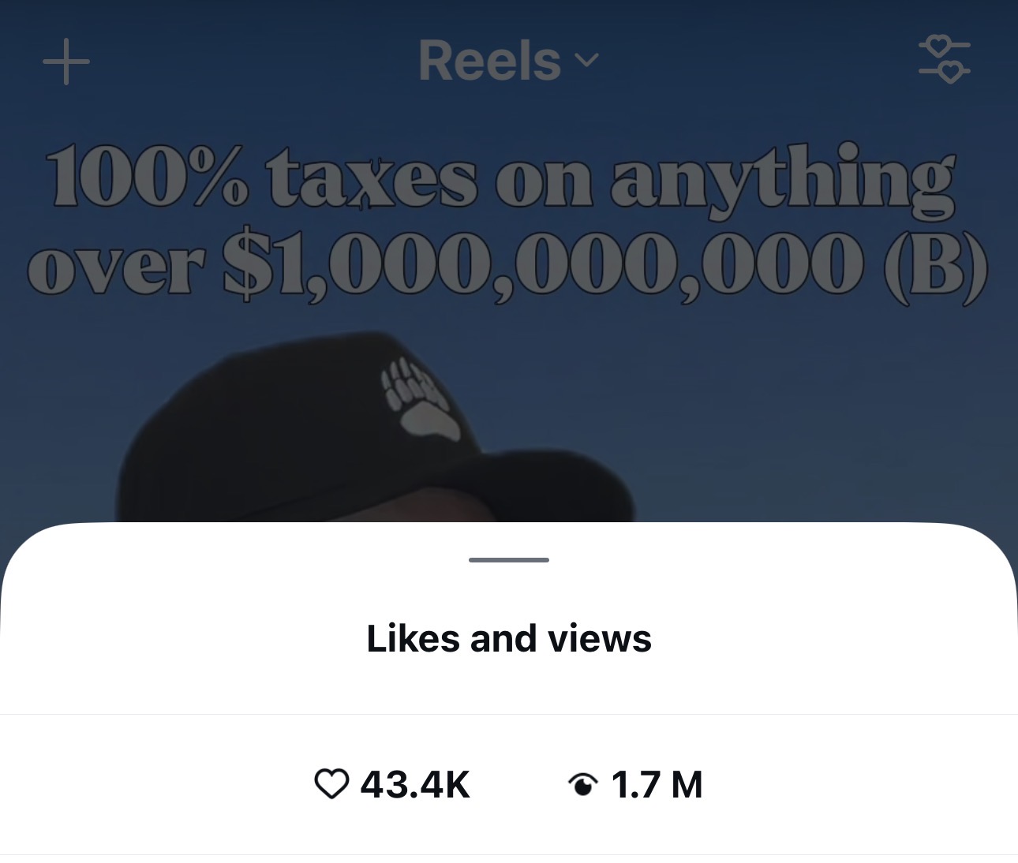Open the Reels feed title menu

tap(489, 60)
